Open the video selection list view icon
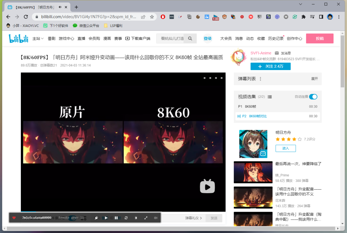Screen dimensions: 347x233 pos(269,96)
